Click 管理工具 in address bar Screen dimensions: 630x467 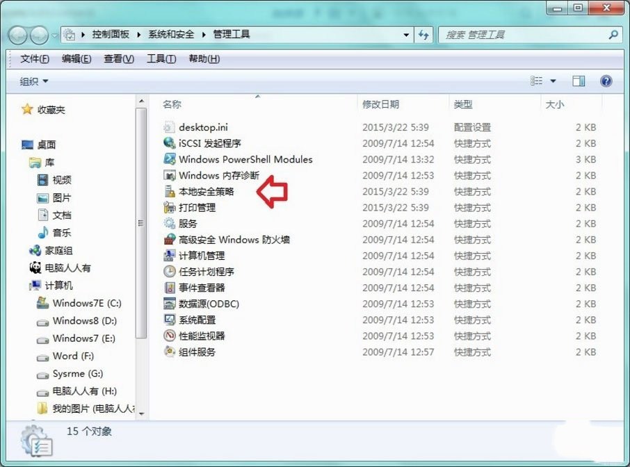point(232,35)
